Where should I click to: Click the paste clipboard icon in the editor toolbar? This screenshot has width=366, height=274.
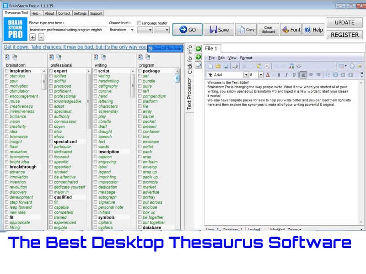(x=259, y=66)
